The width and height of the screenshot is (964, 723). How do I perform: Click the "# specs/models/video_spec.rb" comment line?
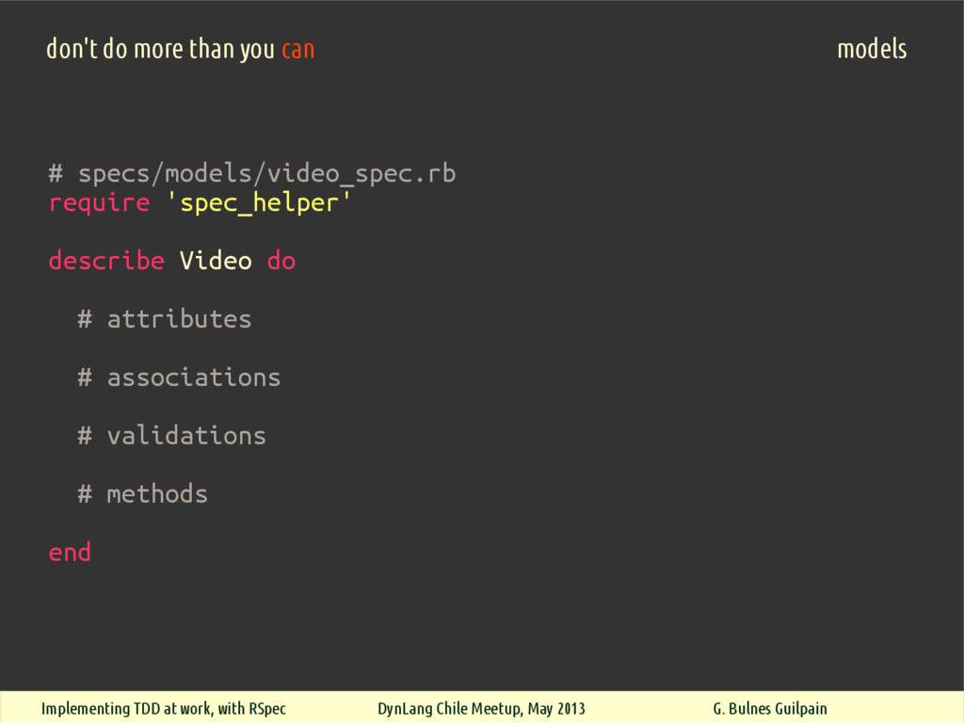(x=252, y=174)
